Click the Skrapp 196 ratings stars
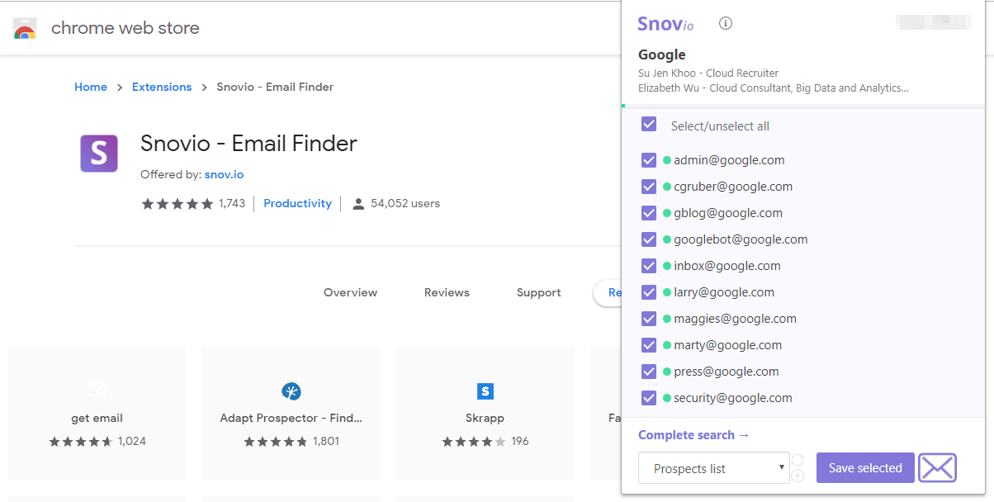This screenshot has width=994, height=502. 474,442
